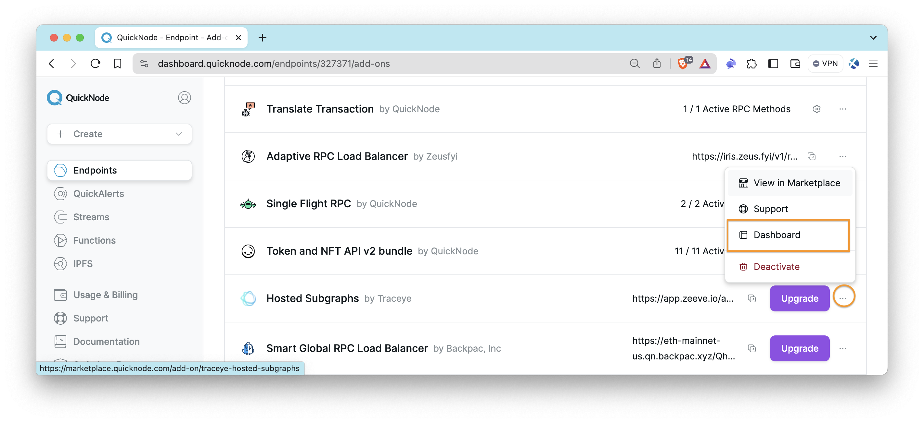The width and height of the screenshot is (924, 423).
Task: Choose Support in the context menu
Action: (x=790, y=209)
